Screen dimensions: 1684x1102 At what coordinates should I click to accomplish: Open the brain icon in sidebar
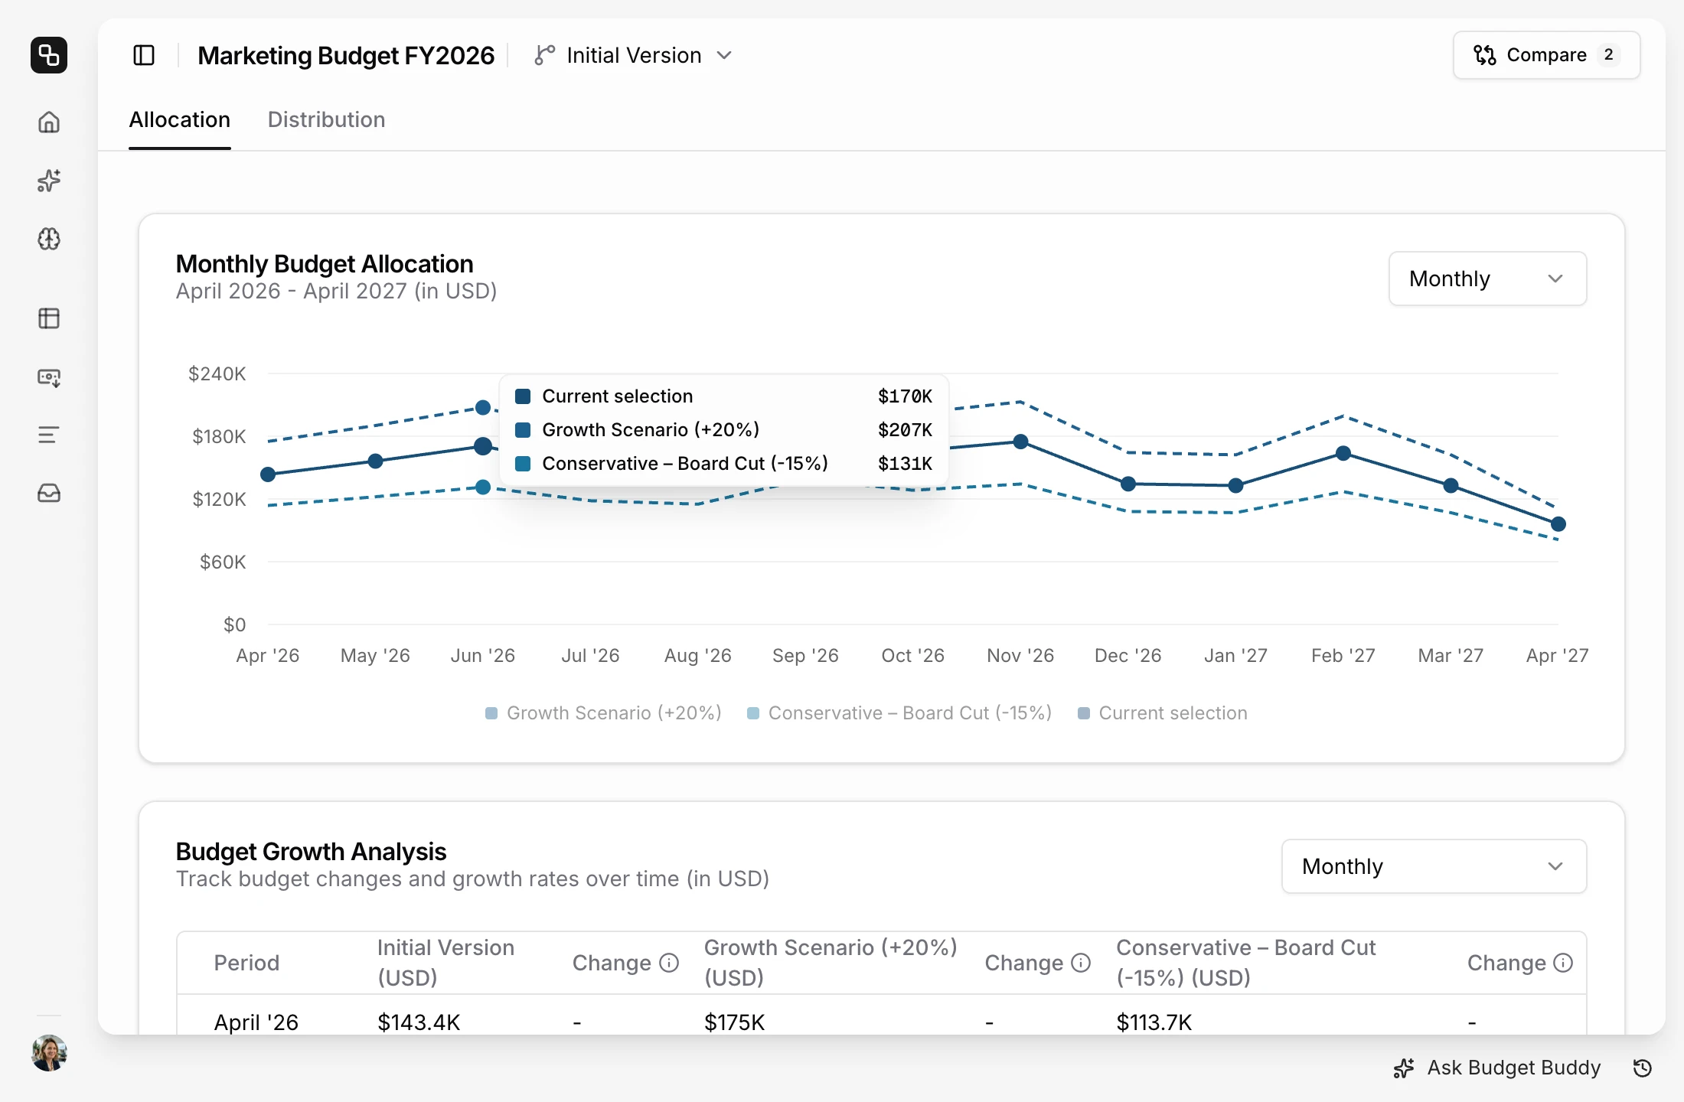tap(49, 239)
